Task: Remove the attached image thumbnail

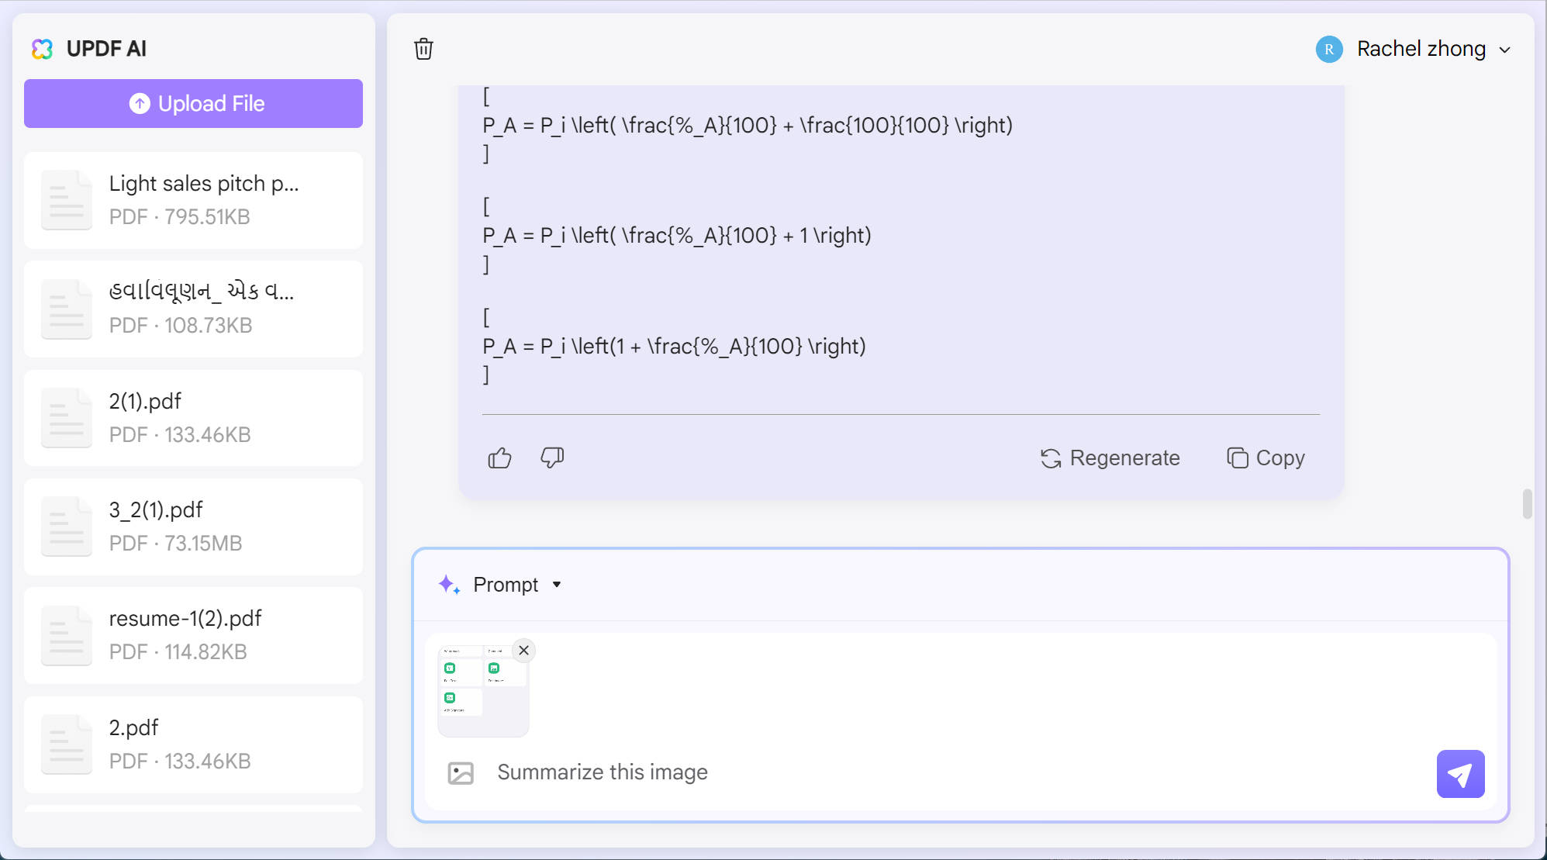Action: [x=524, y=650]
